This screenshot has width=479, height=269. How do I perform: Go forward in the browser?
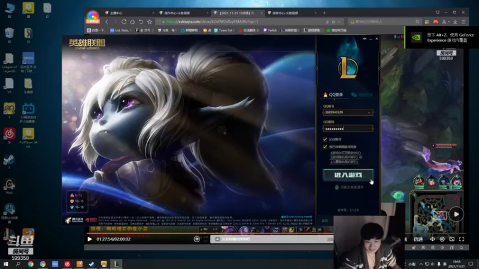pos(115,22)
